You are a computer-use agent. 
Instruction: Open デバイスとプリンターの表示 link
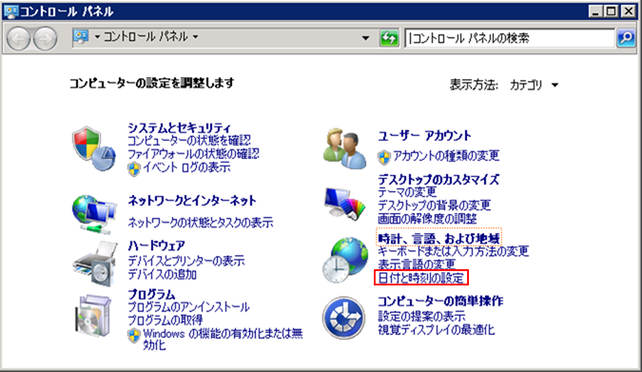click(x=186, y=261)
